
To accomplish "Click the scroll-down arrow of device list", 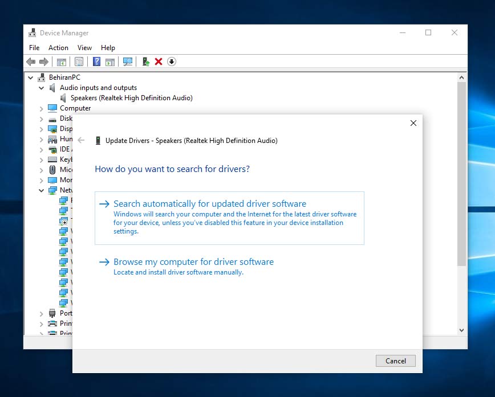I will point(461,330).
